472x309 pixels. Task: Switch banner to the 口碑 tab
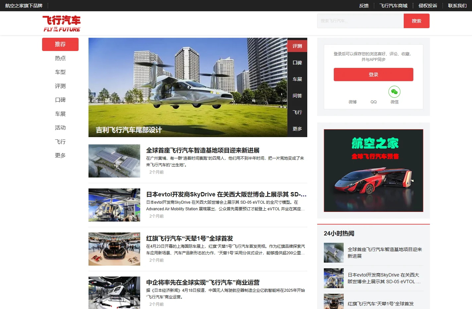[x=297, y=63]
